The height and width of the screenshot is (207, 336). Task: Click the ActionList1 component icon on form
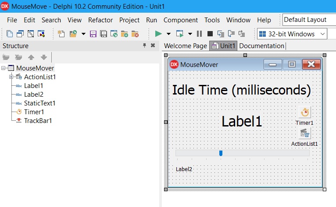pos(304,133)
